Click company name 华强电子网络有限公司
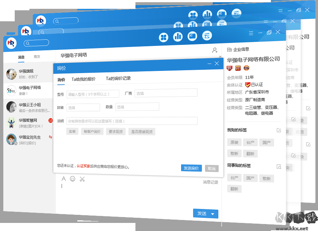The width and height of the screenshot is (318, 231). [x=253, y=59]
